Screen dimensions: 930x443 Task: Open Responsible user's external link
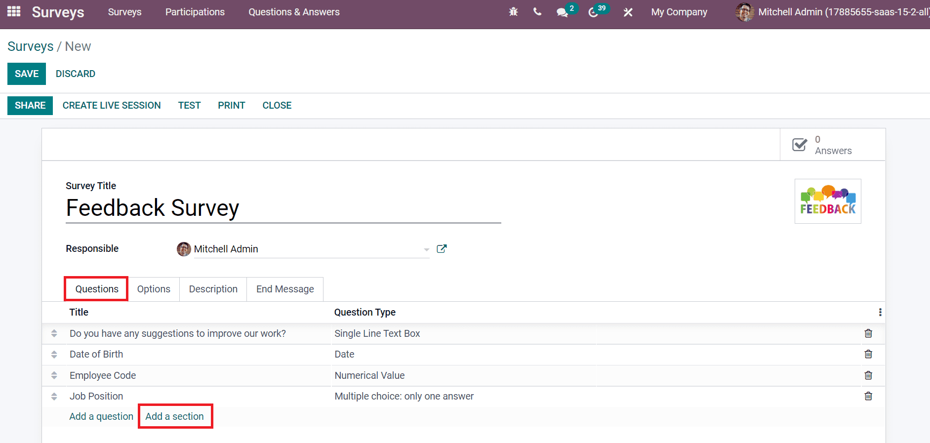tap(442, 249)
